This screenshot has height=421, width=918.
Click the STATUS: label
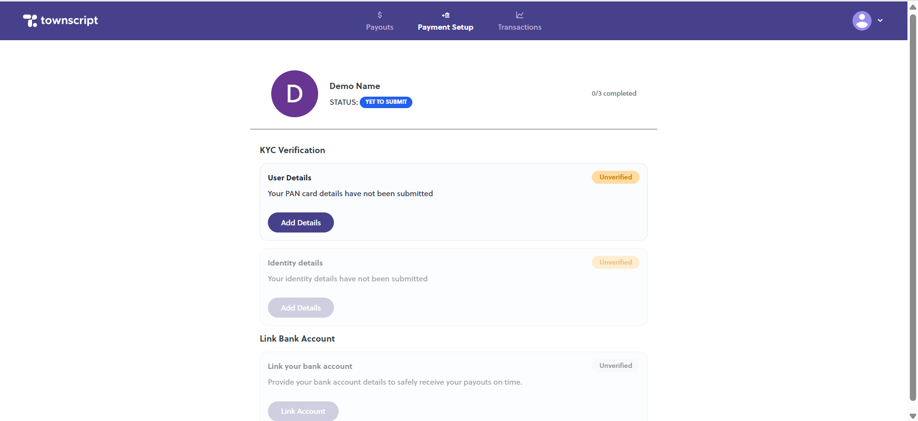coord(343,102)
